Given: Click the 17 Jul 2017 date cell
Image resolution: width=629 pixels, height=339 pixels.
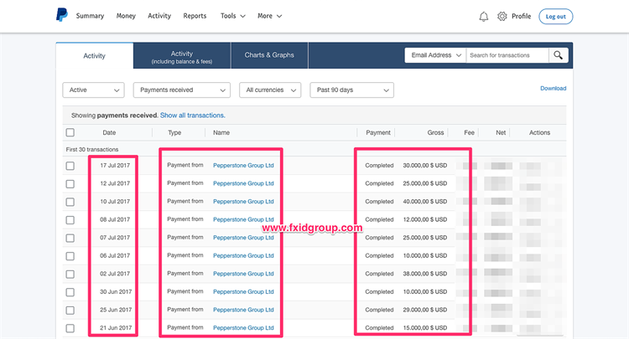Looking at the screenshot, I should 115,165.
